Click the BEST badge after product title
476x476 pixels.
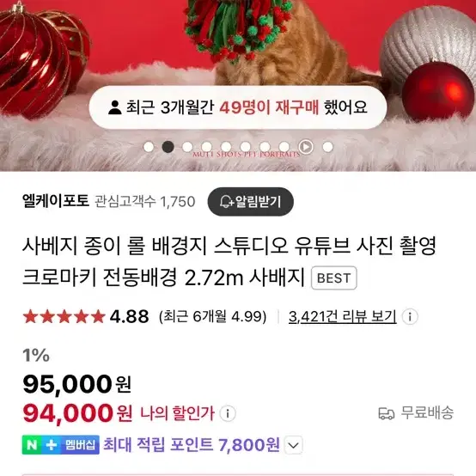point(334,278)
